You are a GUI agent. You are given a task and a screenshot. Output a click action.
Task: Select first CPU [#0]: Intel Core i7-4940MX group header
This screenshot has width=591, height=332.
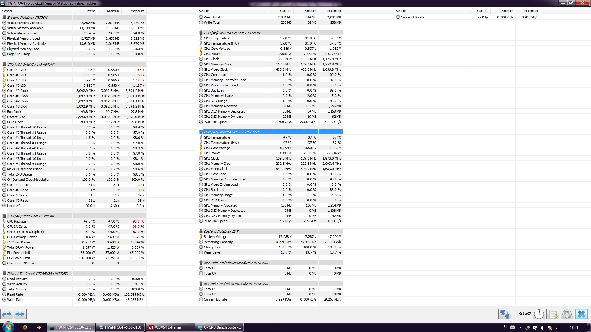tap(73, 65)
